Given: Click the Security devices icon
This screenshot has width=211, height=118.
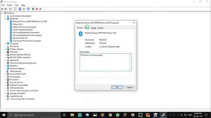Looking at the screenshot, I should click(8, 82).
